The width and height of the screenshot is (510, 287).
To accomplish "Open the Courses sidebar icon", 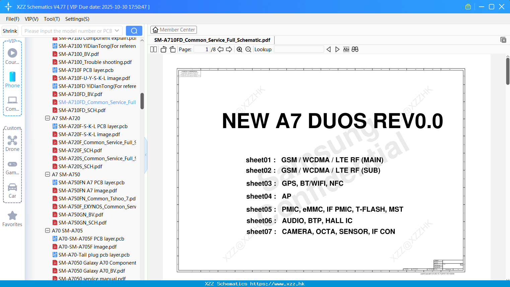I will [12, 56].
